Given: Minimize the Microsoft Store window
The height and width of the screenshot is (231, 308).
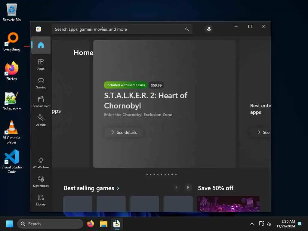Looking at the screenshot, I should coord(236,26).
